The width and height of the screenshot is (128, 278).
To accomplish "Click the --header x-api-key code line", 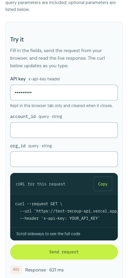I will [x=60, y=218].
